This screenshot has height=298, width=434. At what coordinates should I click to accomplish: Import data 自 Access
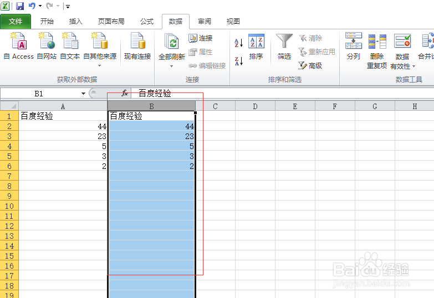pyautogui.click(x=18, y=46)
